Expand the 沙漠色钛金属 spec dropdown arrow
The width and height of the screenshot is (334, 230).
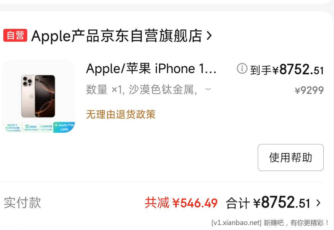tap(208, 89)
